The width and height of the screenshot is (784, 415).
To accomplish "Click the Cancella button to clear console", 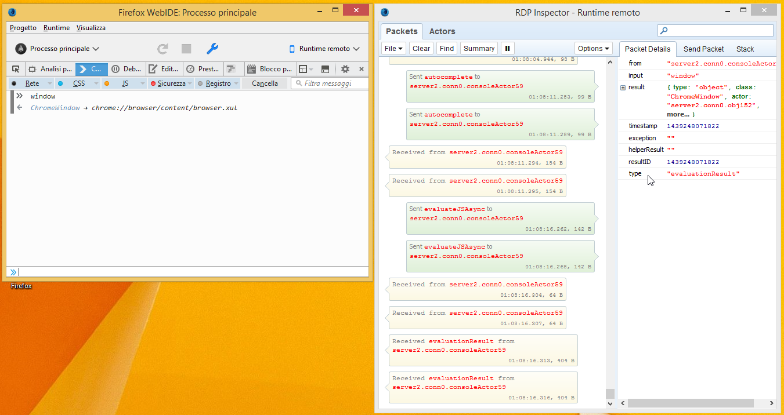I will click(265, 83).
